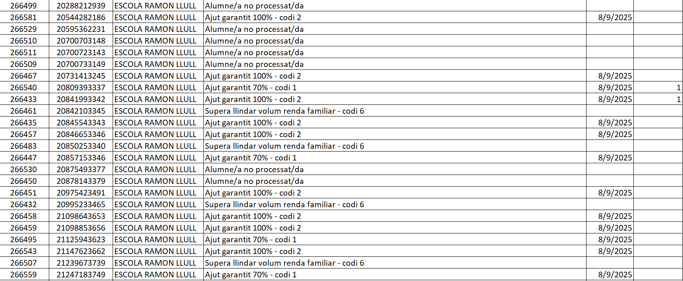Click cell containing 21098853656
This screenshot has height=281, width=683.
pos(81,228)
